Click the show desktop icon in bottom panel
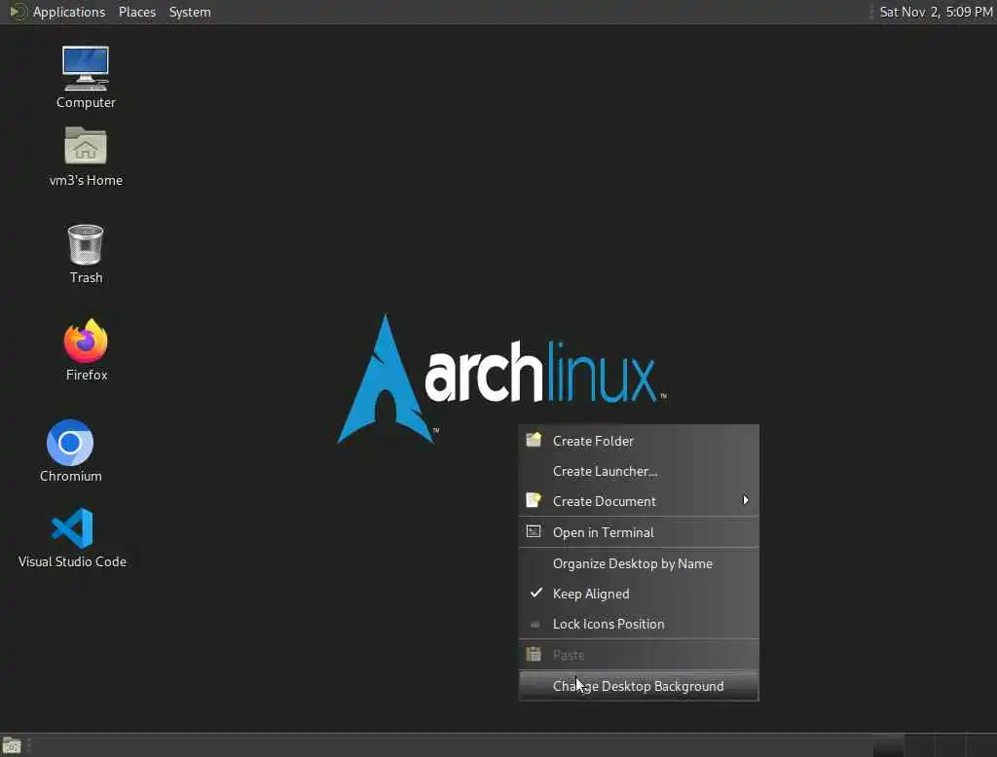Viewport: 997px width, 757px height. click(12, 745)
